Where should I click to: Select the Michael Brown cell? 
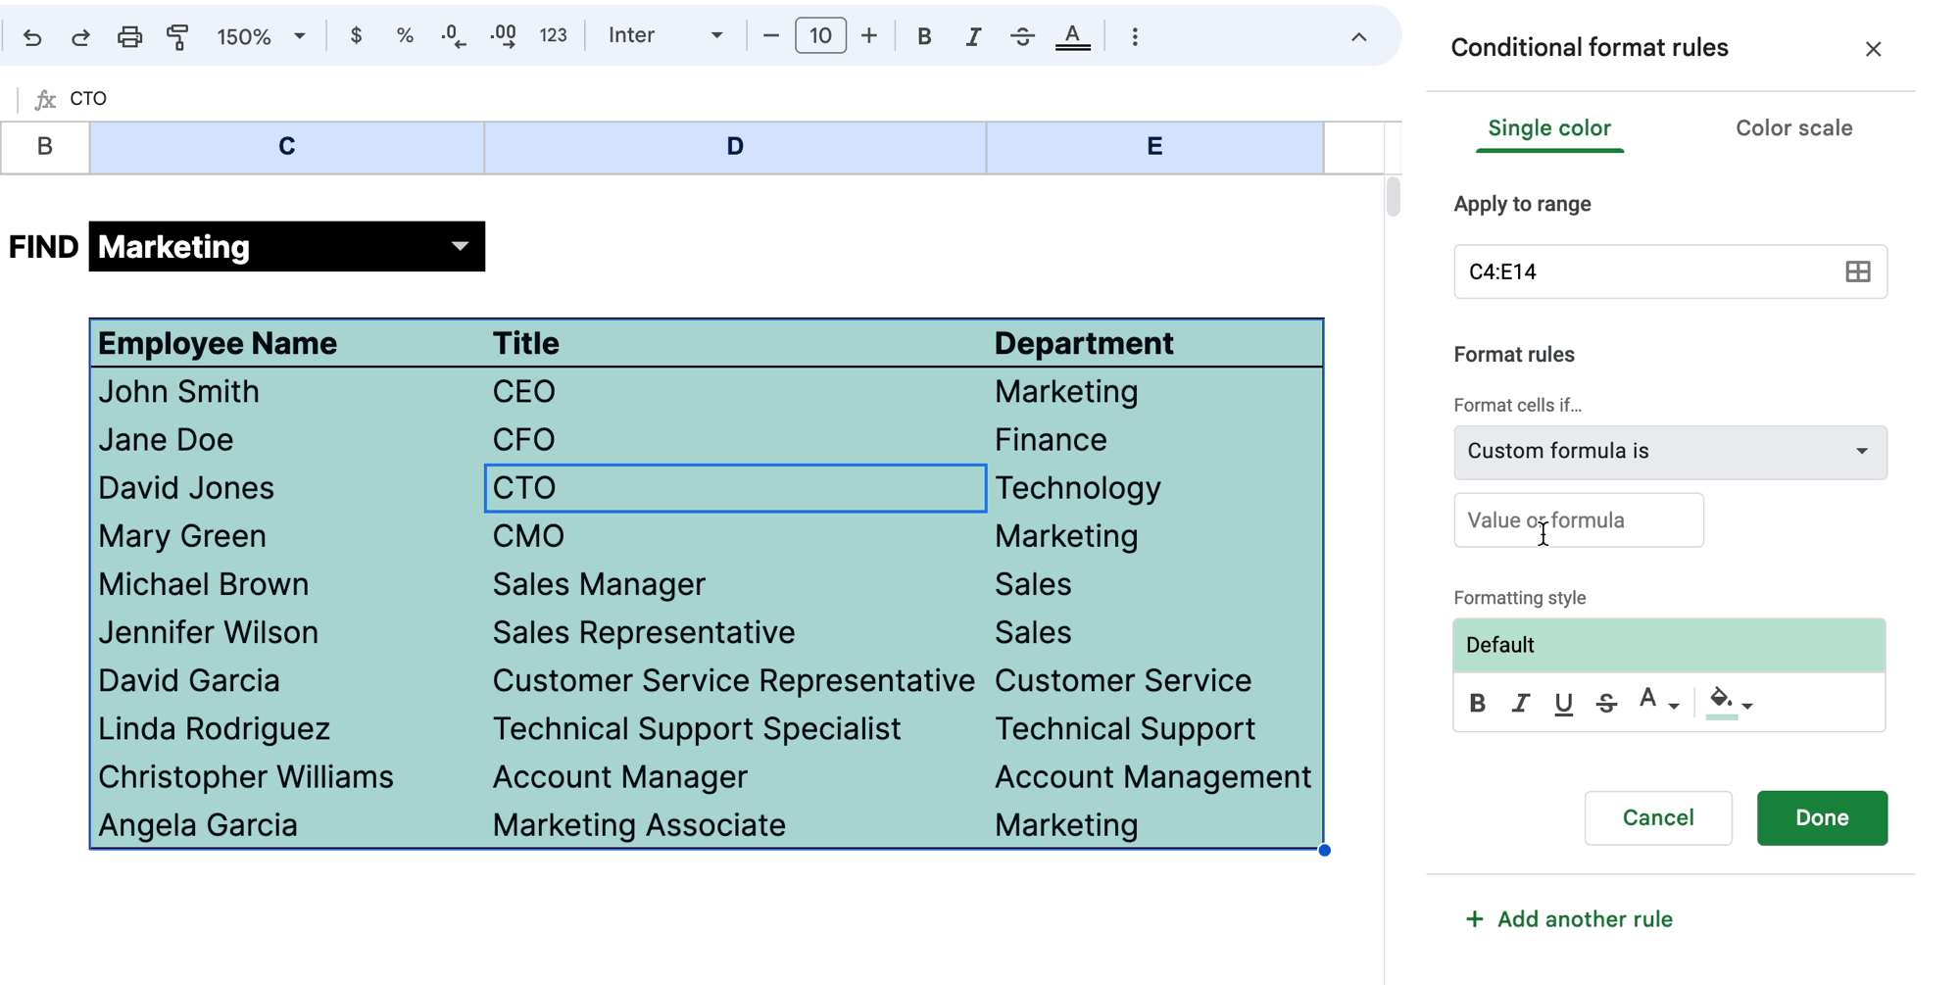point(287,584)
